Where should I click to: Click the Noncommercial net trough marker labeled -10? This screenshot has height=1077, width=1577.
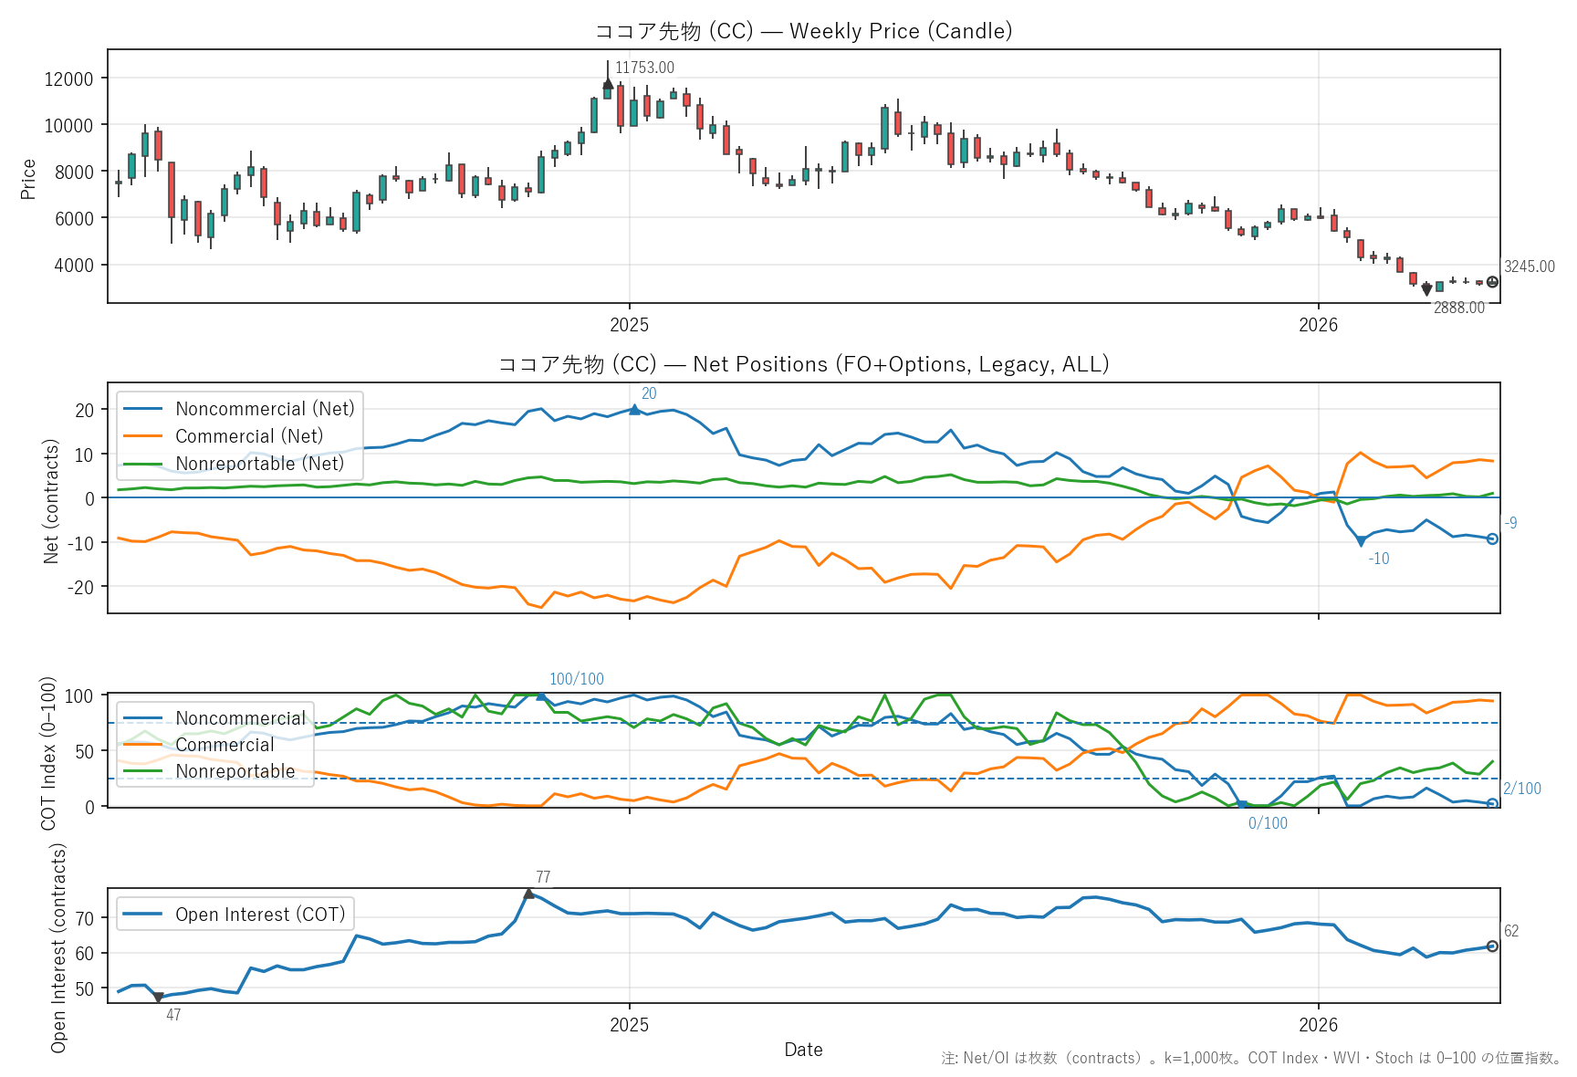coord(1361,541)
